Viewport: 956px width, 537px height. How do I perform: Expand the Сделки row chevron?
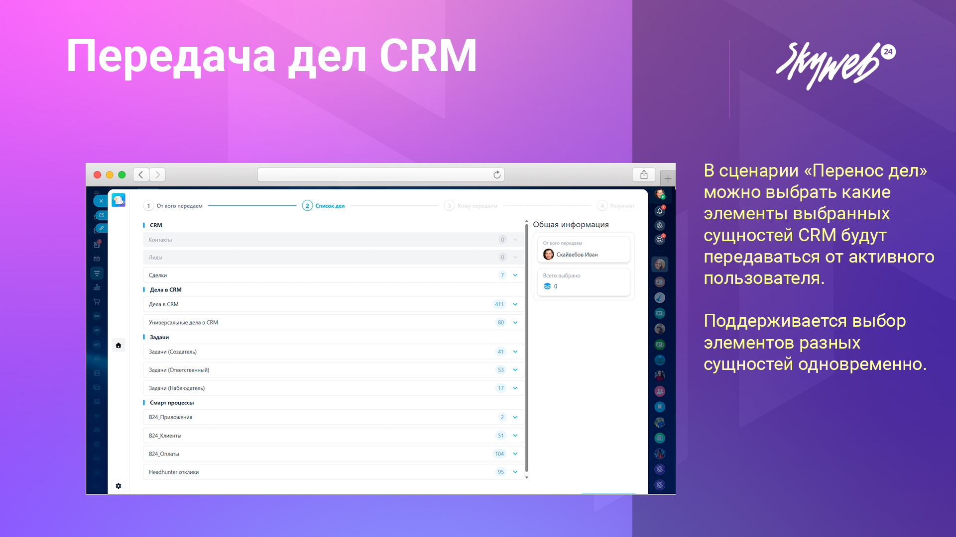[515, 275]
